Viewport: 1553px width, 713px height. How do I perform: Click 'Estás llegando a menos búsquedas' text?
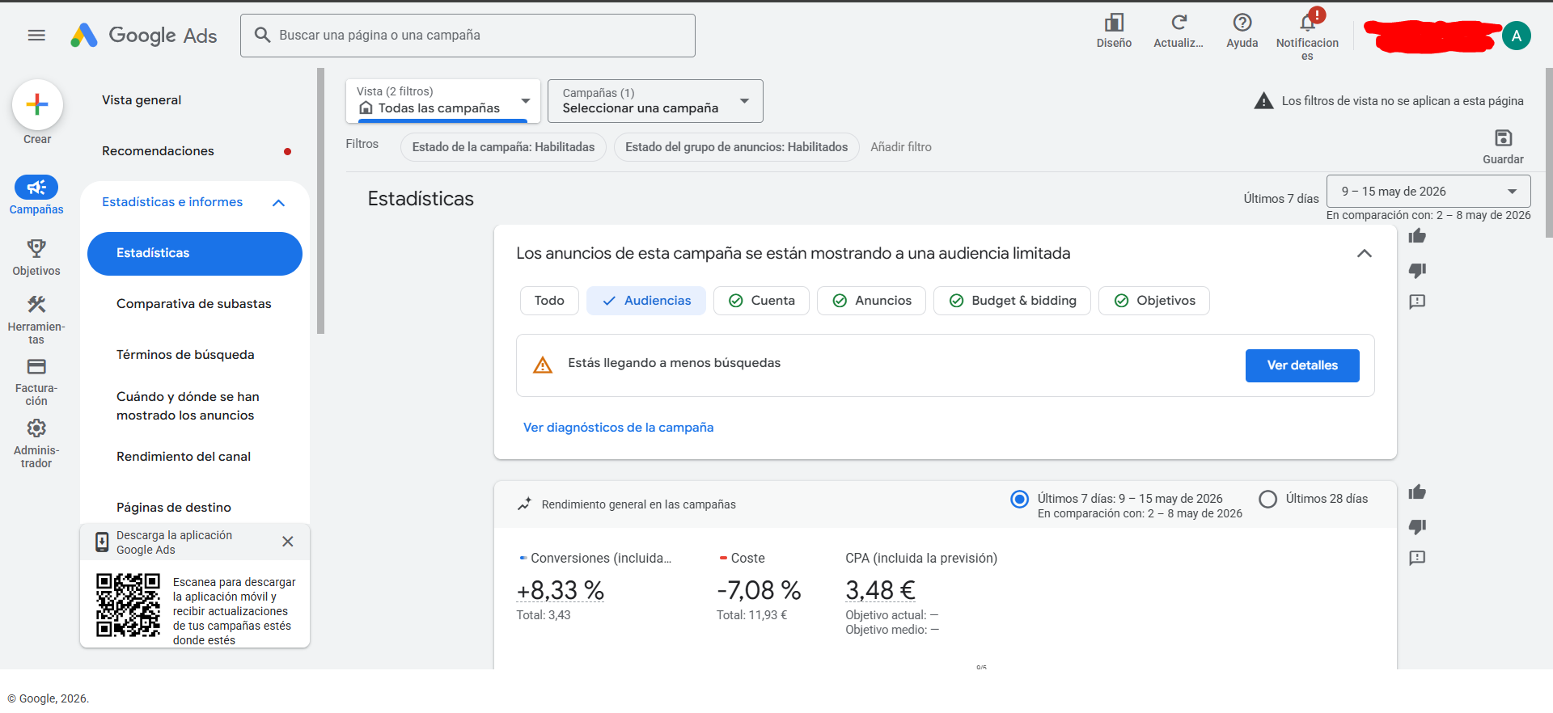coord(675,363)
